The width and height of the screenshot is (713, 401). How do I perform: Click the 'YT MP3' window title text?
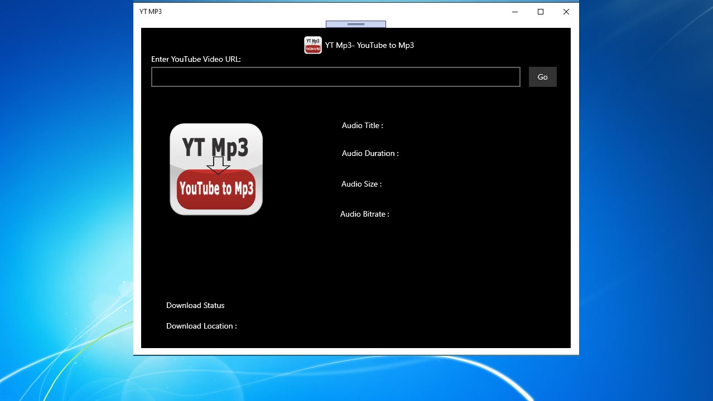(151, 11)
